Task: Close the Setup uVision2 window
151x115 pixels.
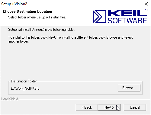Action: pyautogui.click(x=146, y=4)
